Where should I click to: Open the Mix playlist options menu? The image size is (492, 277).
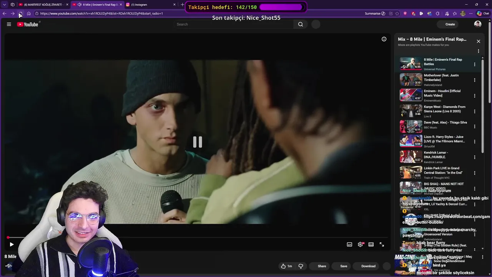pos(479,51)
